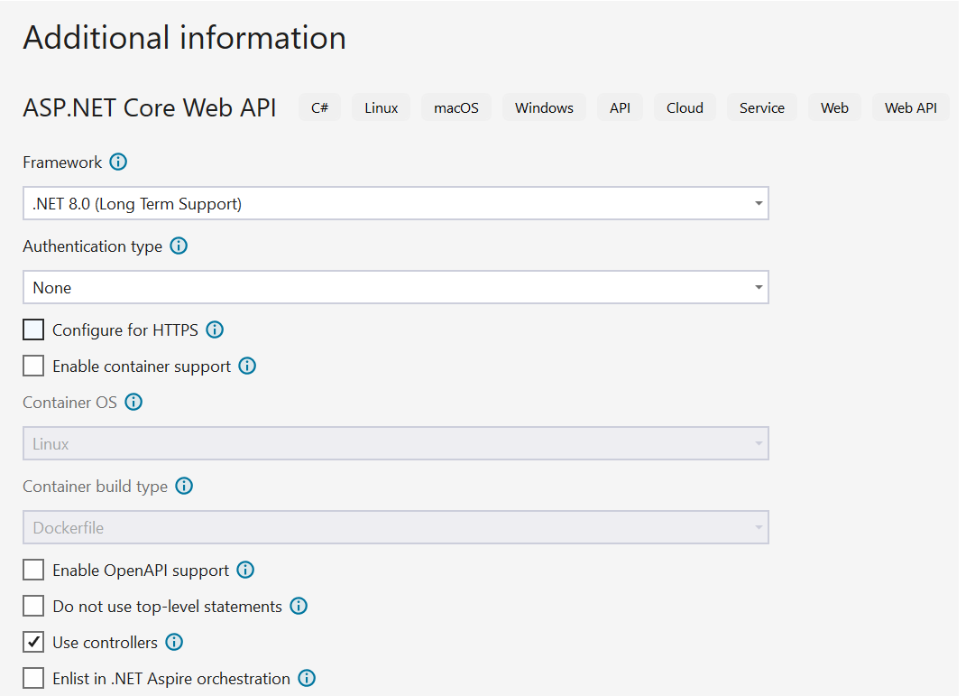Open the Framework dropdown
Viewport: 975px width, 696px height.
(396, 204)
